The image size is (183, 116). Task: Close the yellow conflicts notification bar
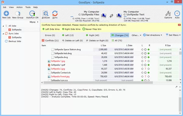(179, 25)
